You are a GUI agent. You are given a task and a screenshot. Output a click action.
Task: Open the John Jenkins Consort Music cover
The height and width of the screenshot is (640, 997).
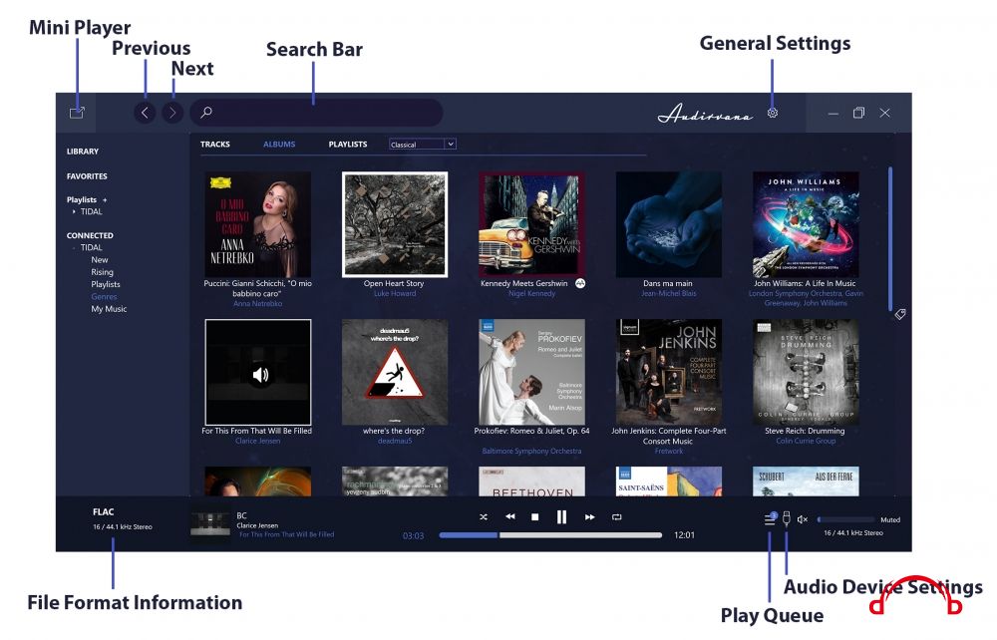click(669, 372)
